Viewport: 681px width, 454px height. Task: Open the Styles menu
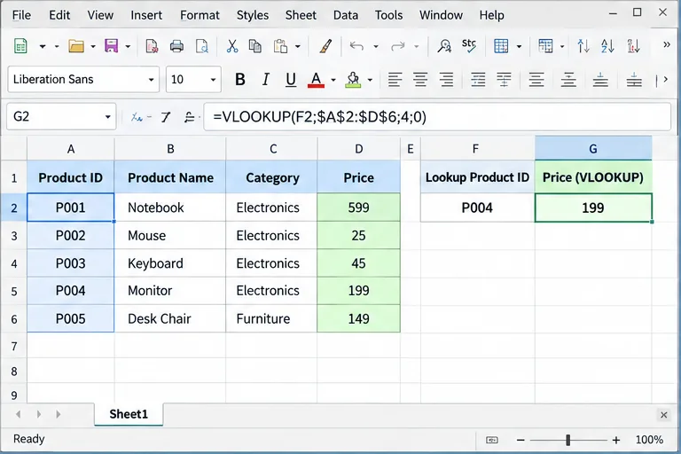point(253,15)
